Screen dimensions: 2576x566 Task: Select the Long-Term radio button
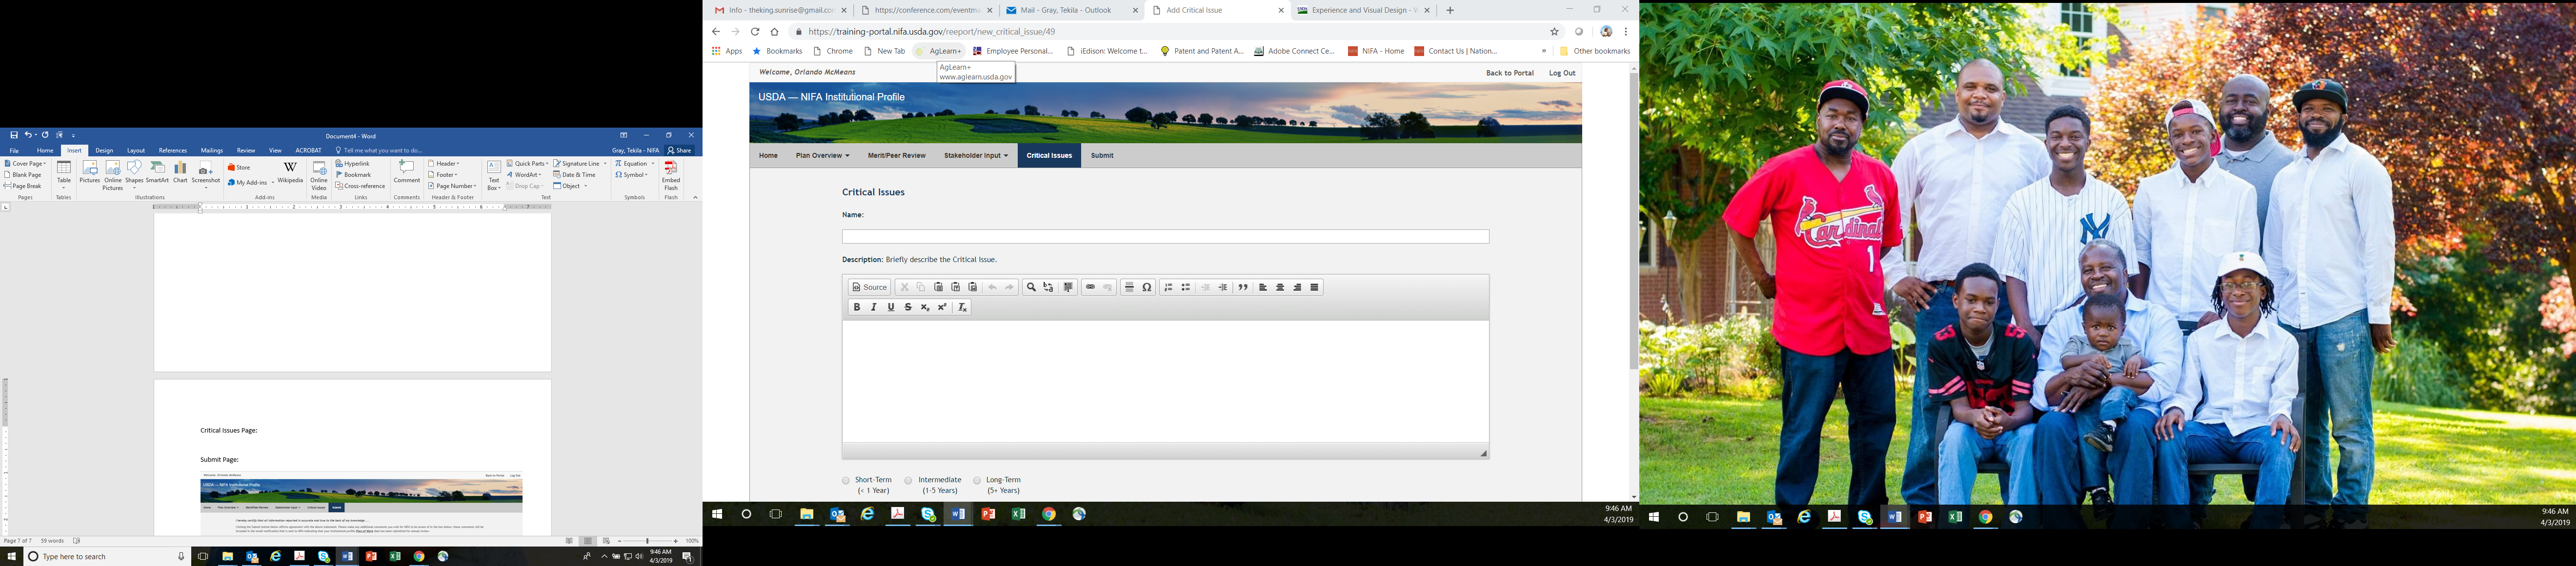(977, 480)
